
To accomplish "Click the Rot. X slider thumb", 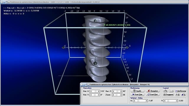I will 96,91.
